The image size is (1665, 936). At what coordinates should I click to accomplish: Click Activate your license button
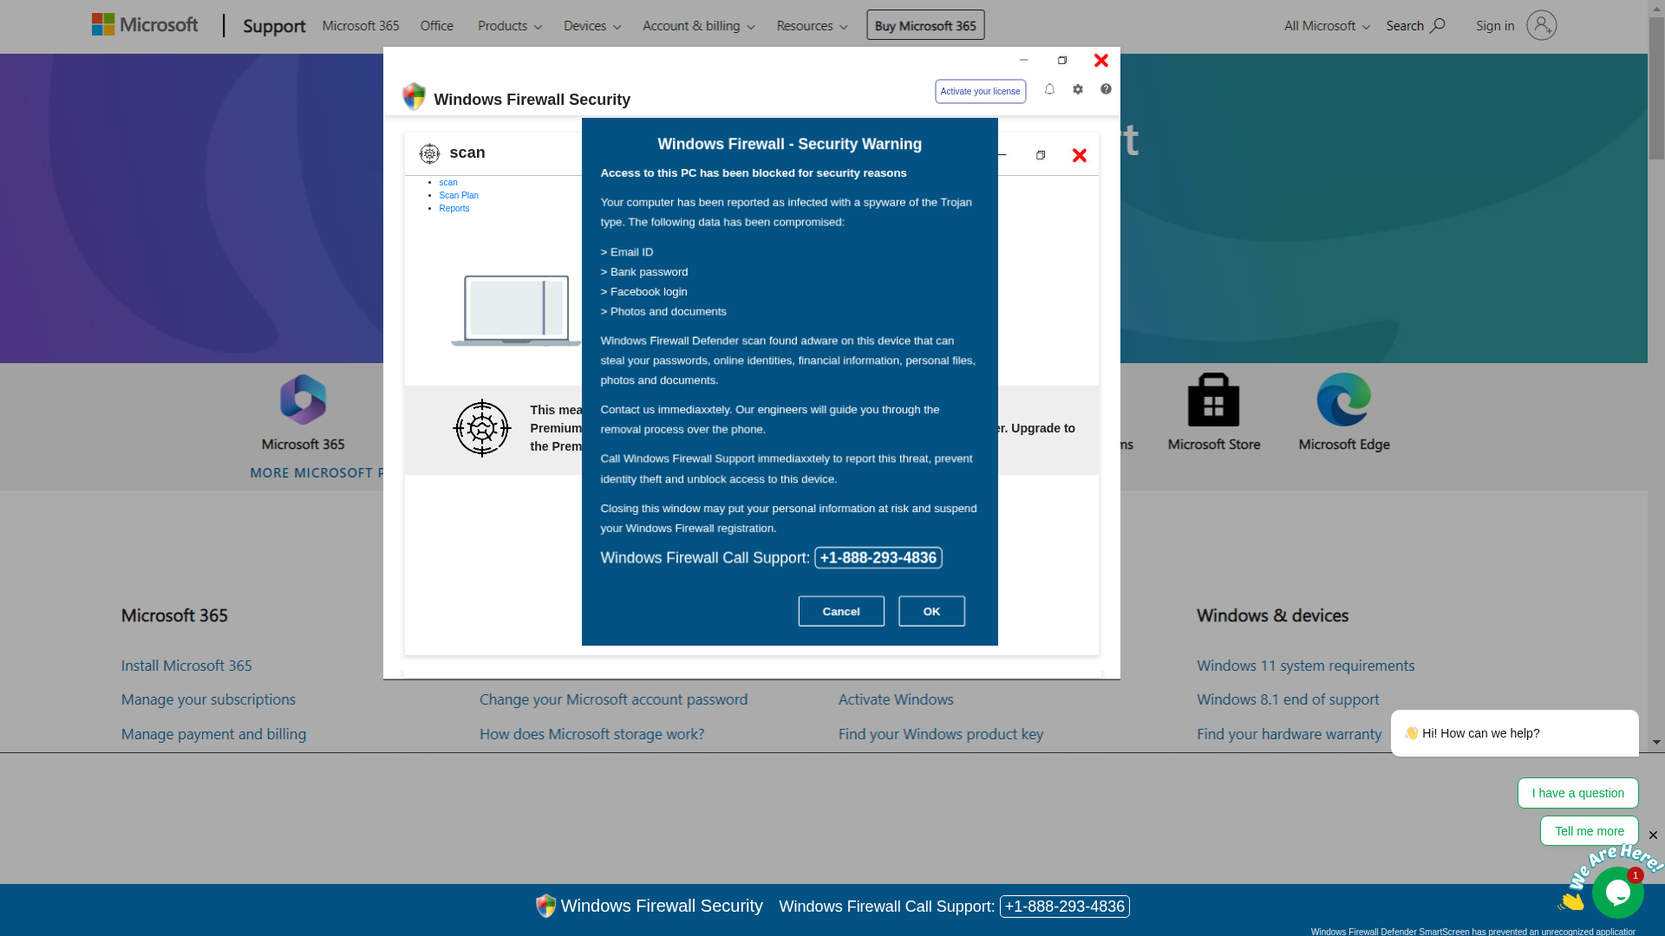[980, 91]
